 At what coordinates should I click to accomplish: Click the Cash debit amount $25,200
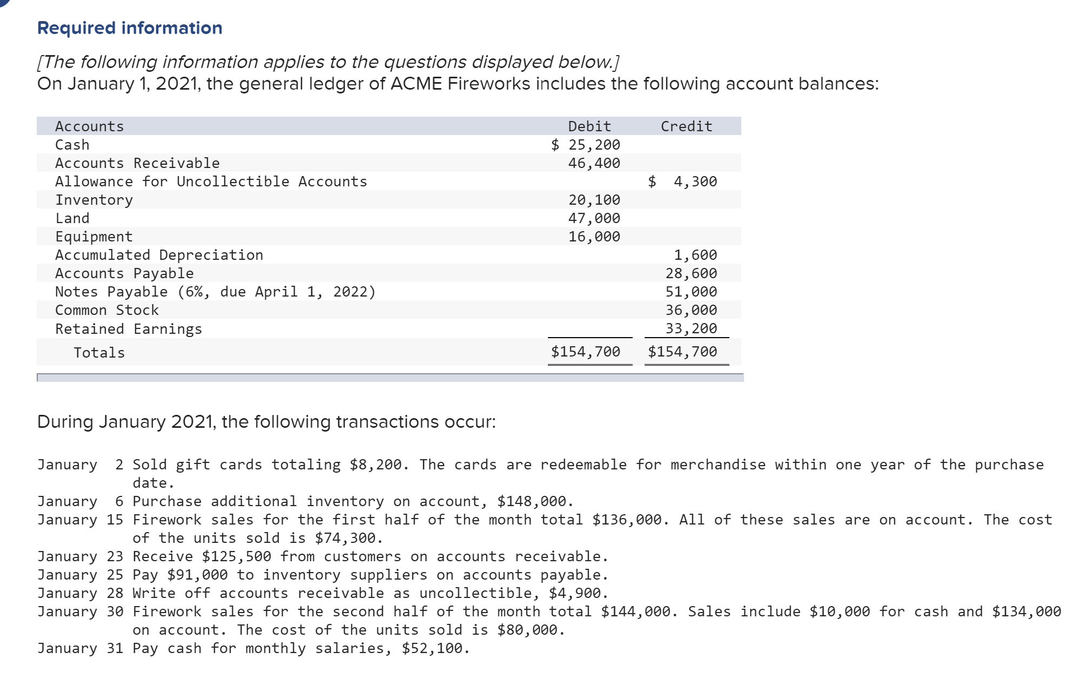coord(586,145)
